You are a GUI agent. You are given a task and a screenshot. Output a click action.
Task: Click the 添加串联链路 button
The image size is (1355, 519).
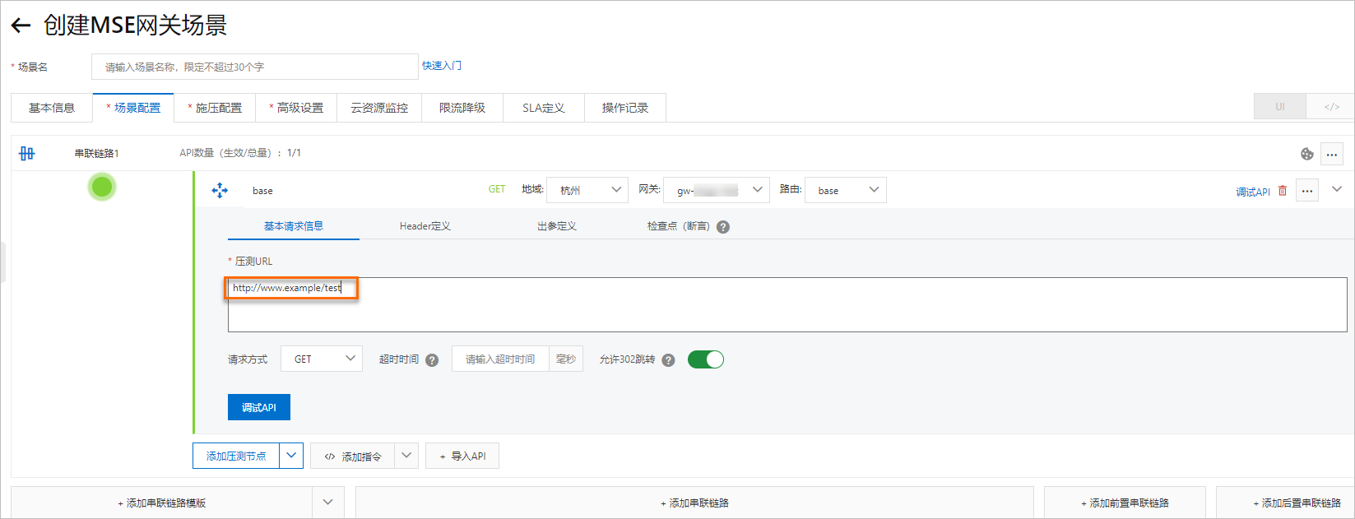694,503
